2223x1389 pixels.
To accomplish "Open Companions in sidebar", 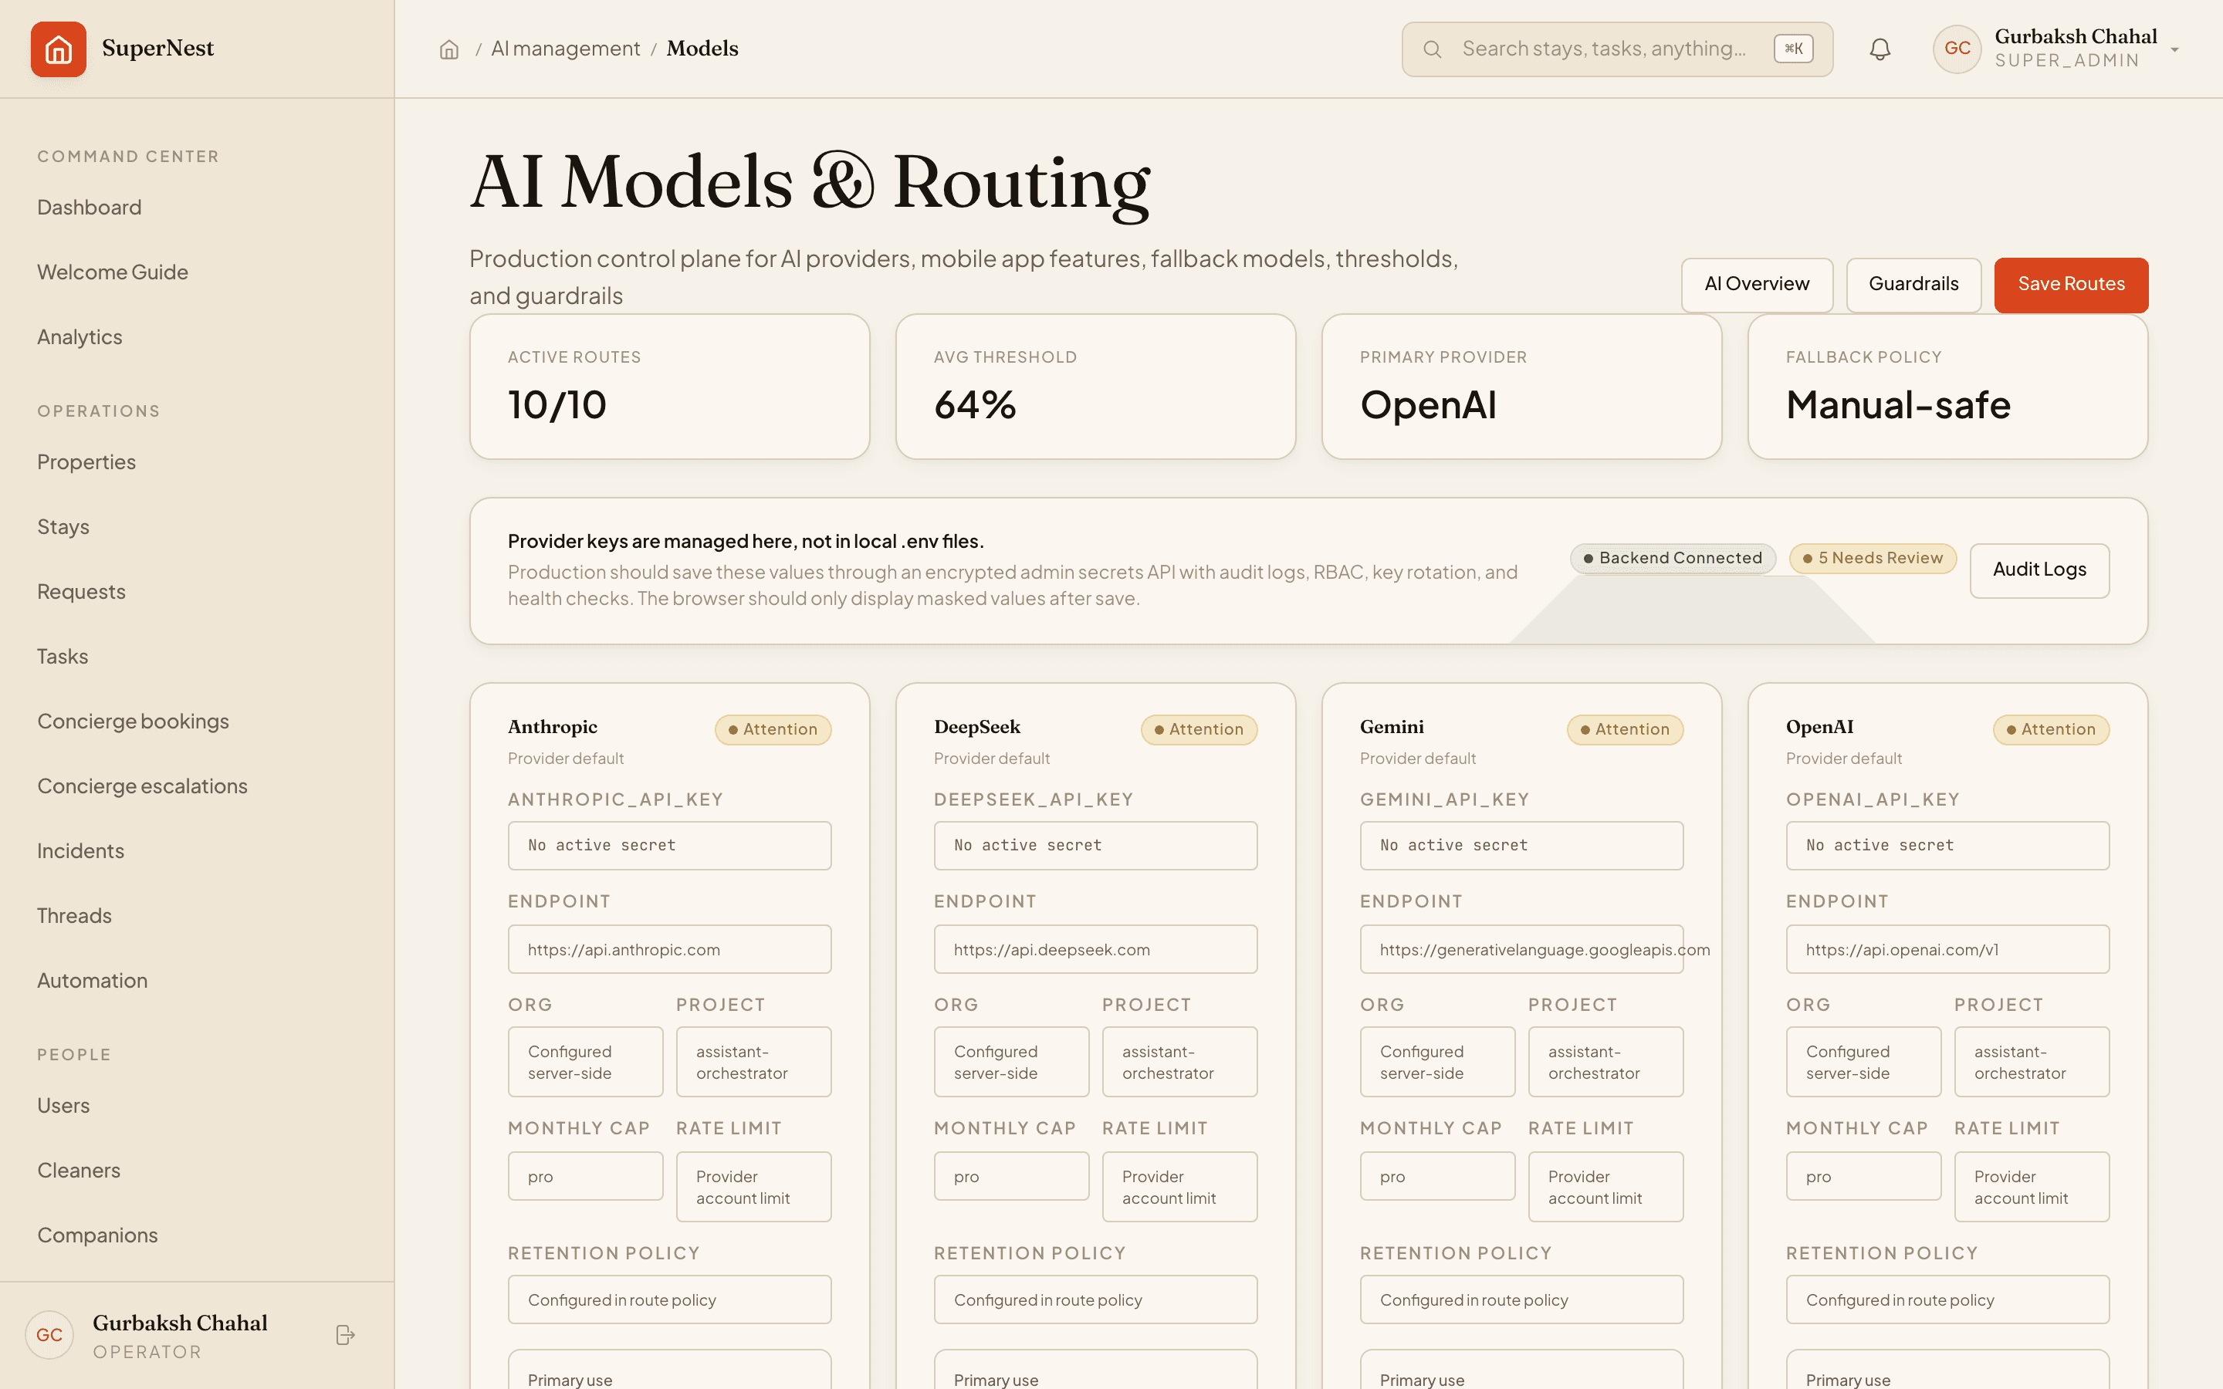I will point(97,1235).
